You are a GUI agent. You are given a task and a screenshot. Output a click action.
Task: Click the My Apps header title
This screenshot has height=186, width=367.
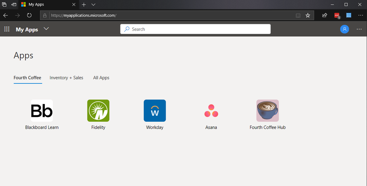(x=27, y=29)
